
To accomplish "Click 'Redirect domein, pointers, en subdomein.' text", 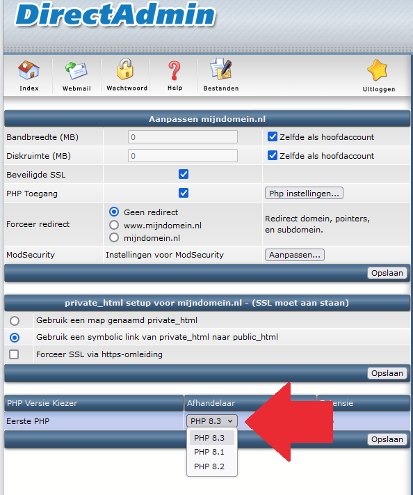I will point(317,224).
